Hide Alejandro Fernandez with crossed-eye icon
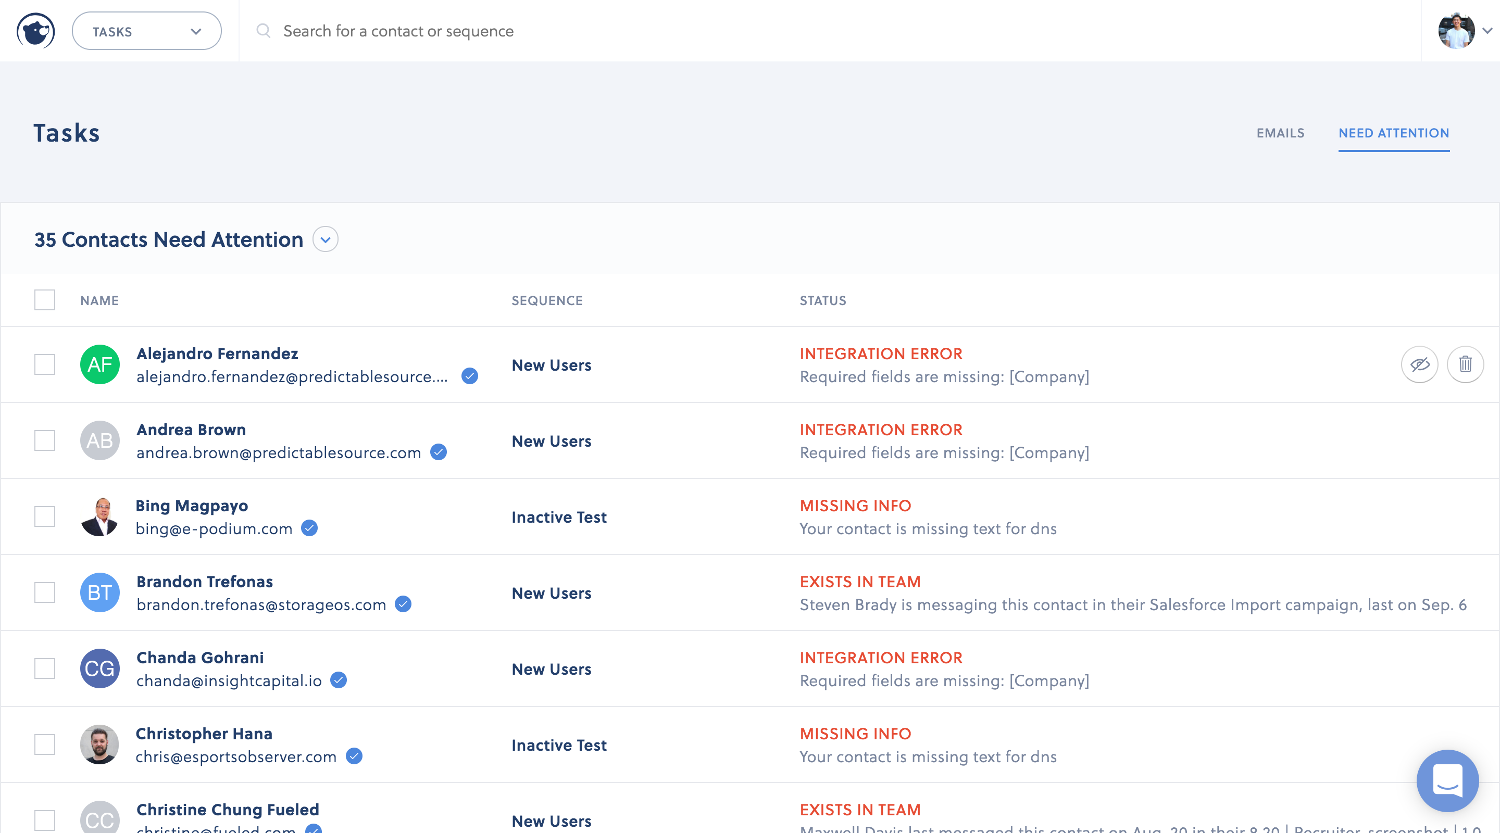The height and width of the screenshot is (833, 1500). 1419,364
